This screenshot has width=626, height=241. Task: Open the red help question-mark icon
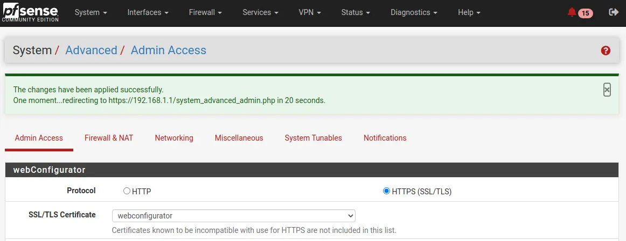[x=606, y=50]
